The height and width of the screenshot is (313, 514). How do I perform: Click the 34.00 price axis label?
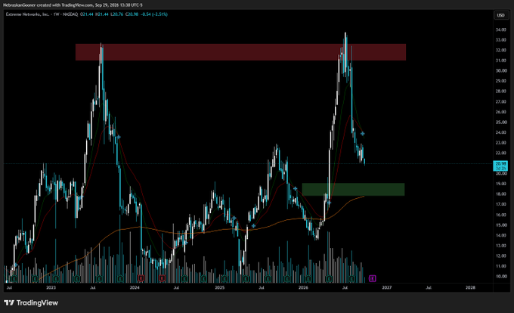501,29
